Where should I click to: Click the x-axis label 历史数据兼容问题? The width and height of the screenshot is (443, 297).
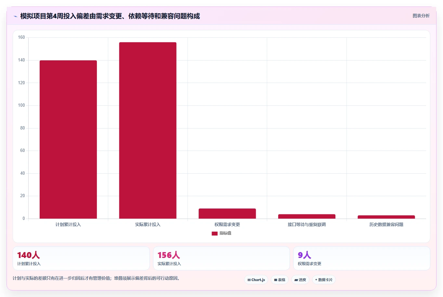(386, 224)
